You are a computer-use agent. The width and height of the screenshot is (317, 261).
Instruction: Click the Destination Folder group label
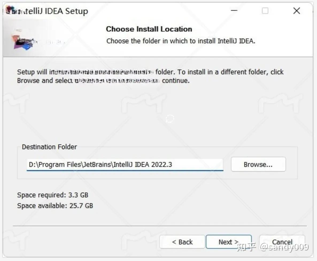[x=49, y=147]
